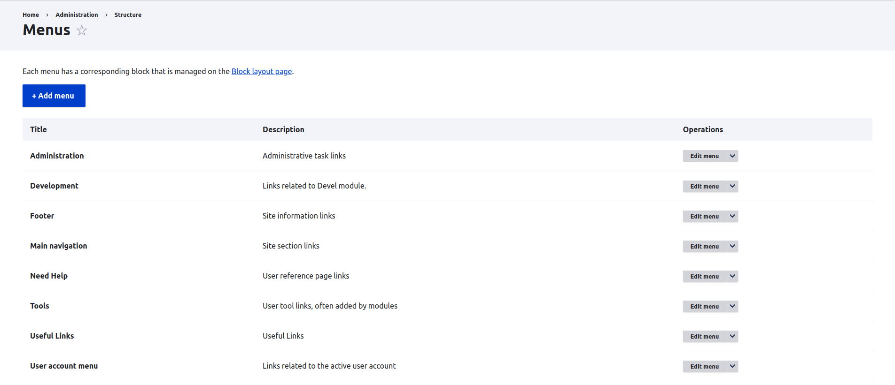Add Menus page to shortcuts star
895x385 pixels.
point(82,30)
